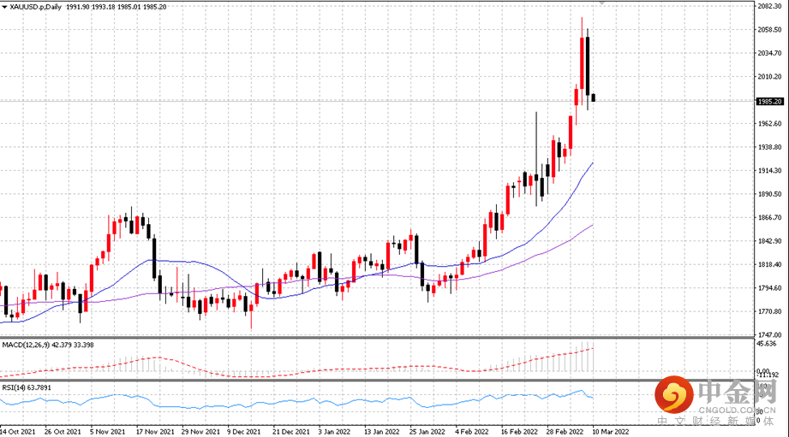Image resolution: width=789 pixels, height=437 pixels.
Task: Click the 13 Jan 2022 date label
Action: [x=381, y=432]
